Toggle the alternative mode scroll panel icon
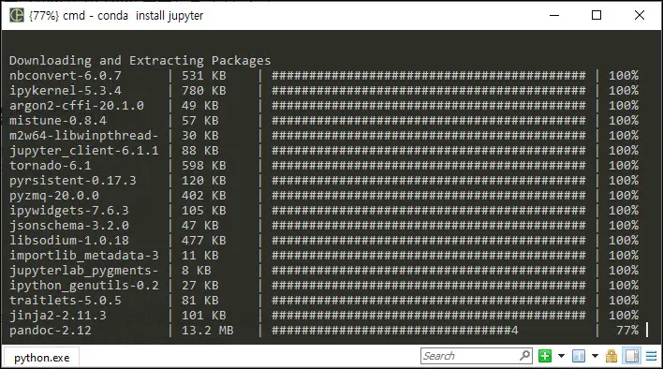This screenshot has height=369, width=663. 632,356
